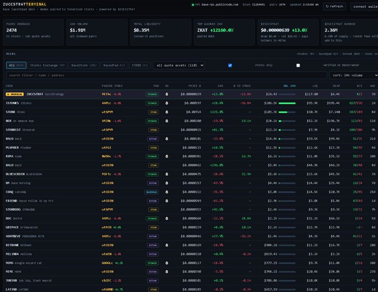Click GOOGLc paired stock in MOMO row
The width and height of the screenshot is (378, 292).
[107, 263]
